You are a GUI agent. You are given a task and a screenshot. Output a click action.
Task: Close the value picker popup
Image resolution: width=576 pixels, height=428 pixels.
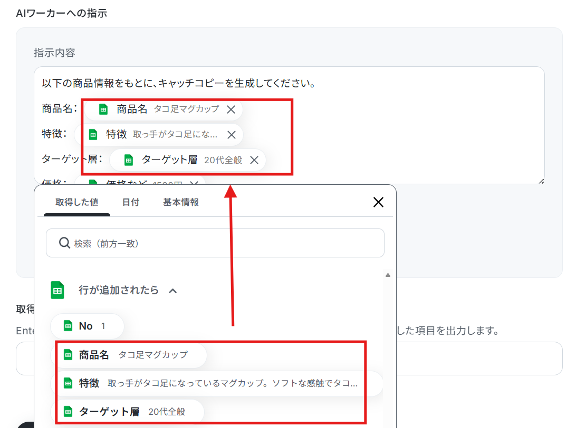(378, 202)
